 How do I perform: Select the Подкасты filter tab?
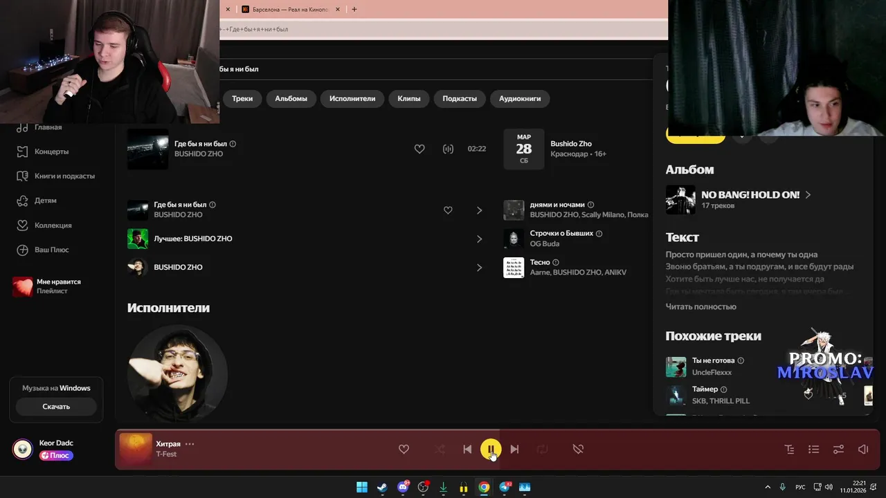click(x=460, y=98)
